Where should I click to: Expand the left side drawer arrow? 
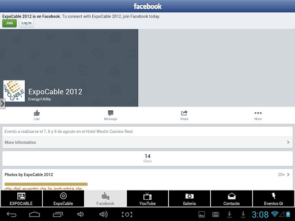pyautogui.click(x=2, y=104)
